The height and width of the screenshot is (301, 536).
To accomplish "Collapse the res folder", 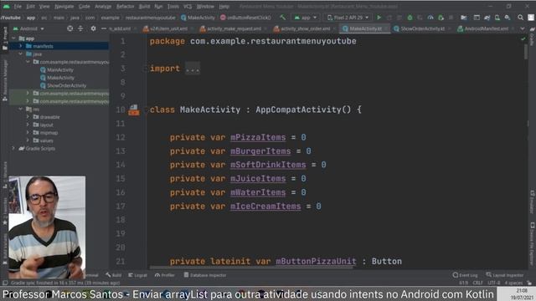I will click(x=20, y=110).
